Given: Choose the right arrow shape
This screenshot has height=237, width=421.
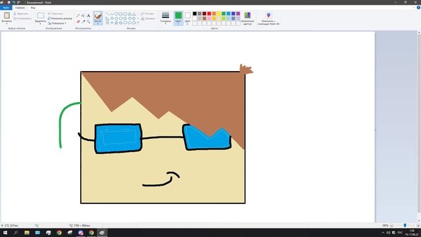Looking at the screenshot, I should [125, 18].
